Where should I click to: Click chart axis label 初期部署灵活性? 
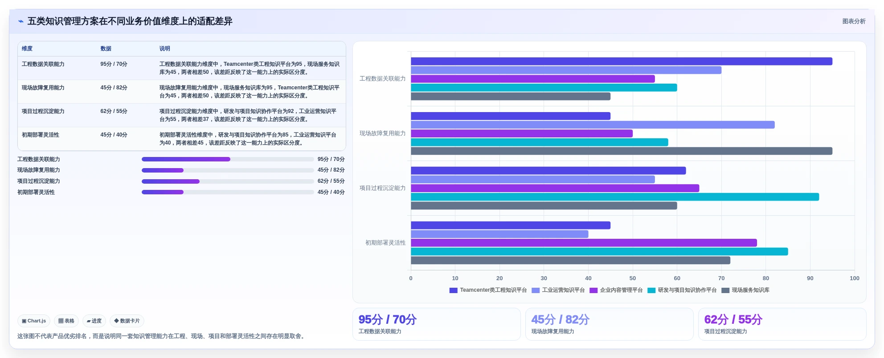[x=385, y=243]
